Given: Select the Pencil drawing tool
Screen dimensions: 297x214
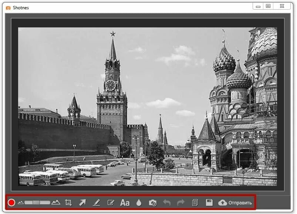Looking at the screenshot, I should pos(97,203).
